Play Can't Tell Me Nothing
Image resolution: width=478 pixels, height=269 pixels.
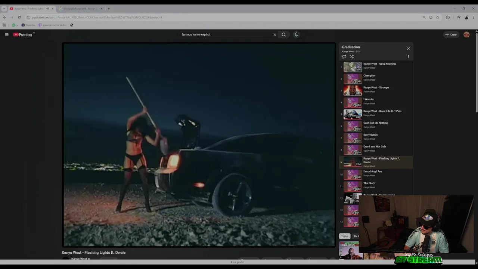(x=376, y=126)
